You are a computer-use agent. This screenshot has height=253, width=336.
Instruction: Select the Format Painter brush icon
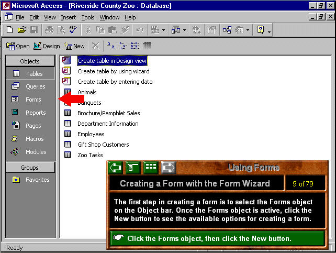pos(125,29)
